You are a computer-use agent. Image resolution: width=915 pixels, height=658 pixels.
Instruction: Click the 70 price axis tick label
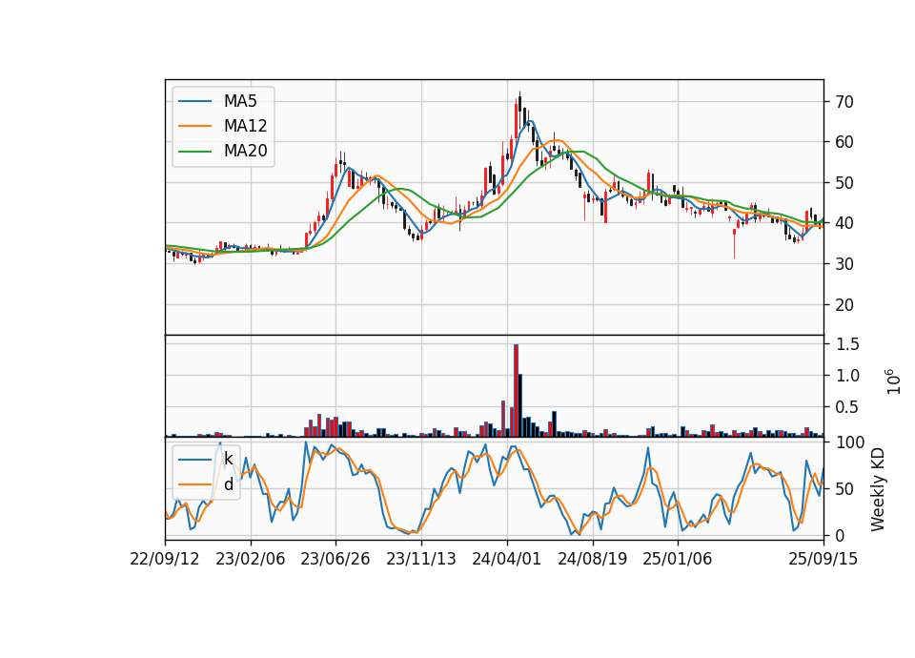click(844, 102)
